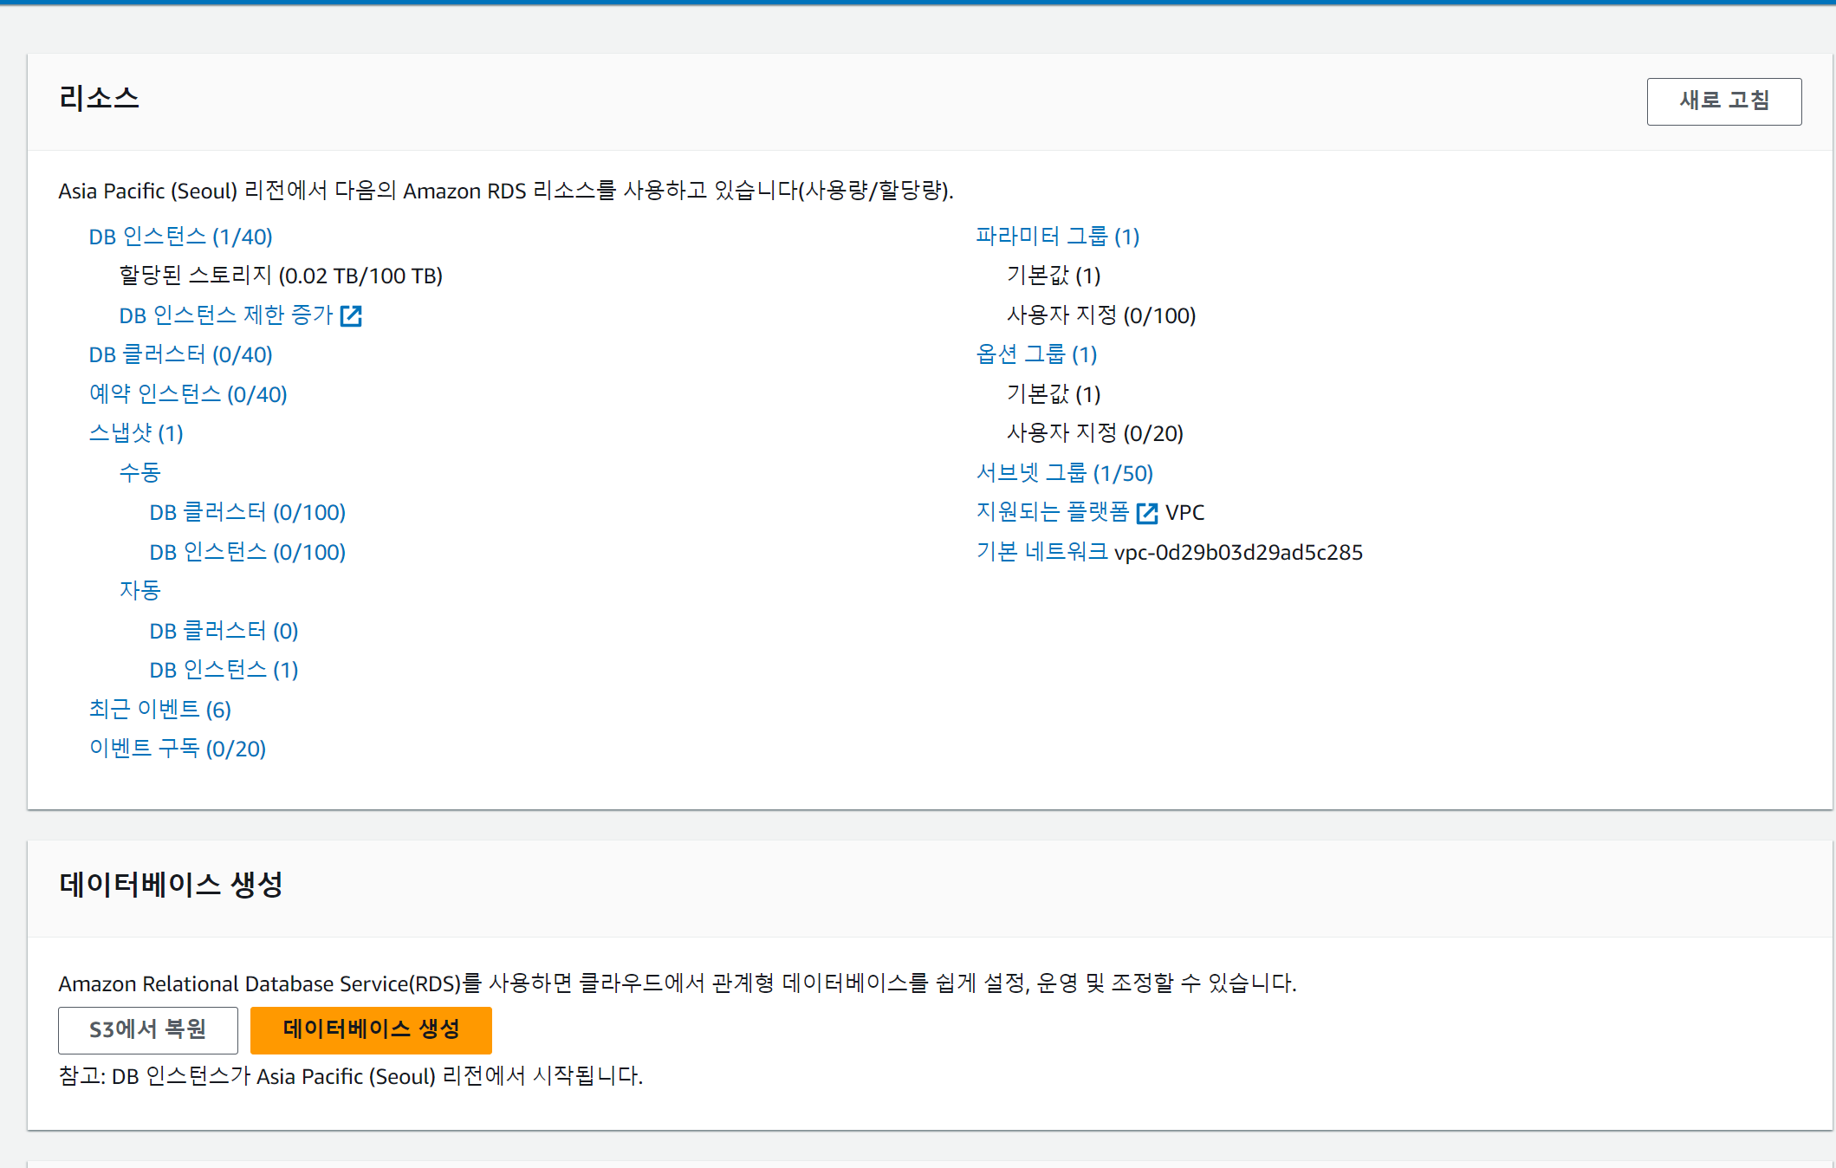This screenshot has width=1836, height=1168.
Task: Open the 예약 인스턴스 (0/40) link
Action: point(187,394)
